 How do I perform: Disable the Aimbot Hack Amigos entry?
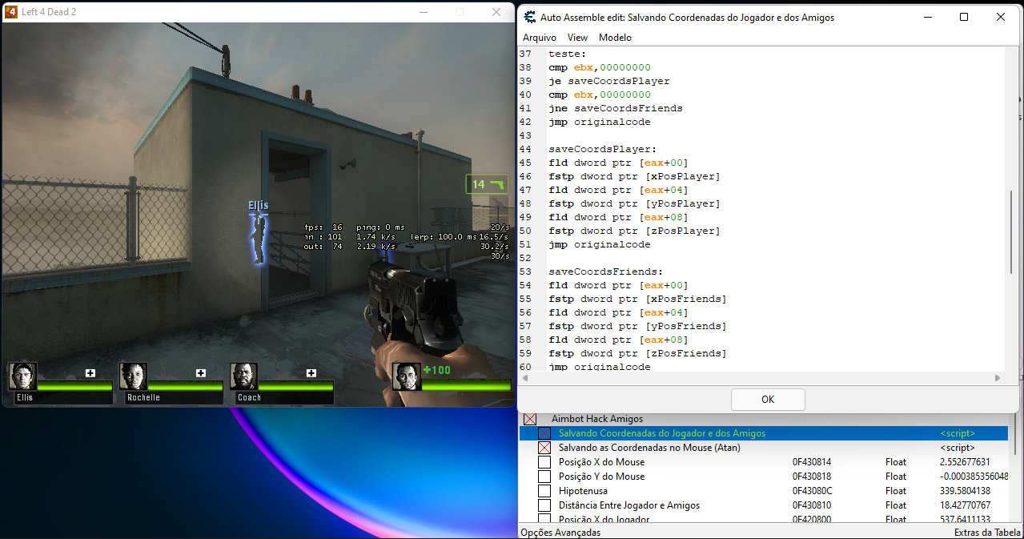point(530,419)
